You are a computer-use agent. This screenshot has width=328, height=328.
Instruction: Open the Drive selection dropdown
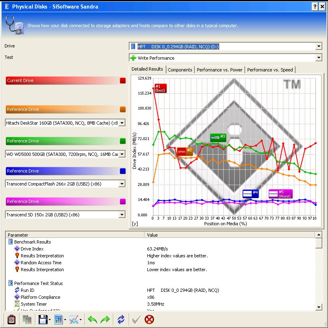point(319,46)
